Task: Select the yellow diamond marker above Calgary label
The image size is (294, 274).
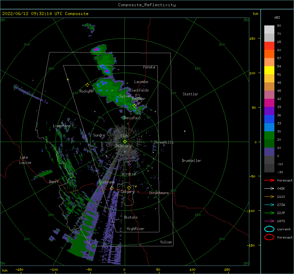Action: click(x=129, y=188)
